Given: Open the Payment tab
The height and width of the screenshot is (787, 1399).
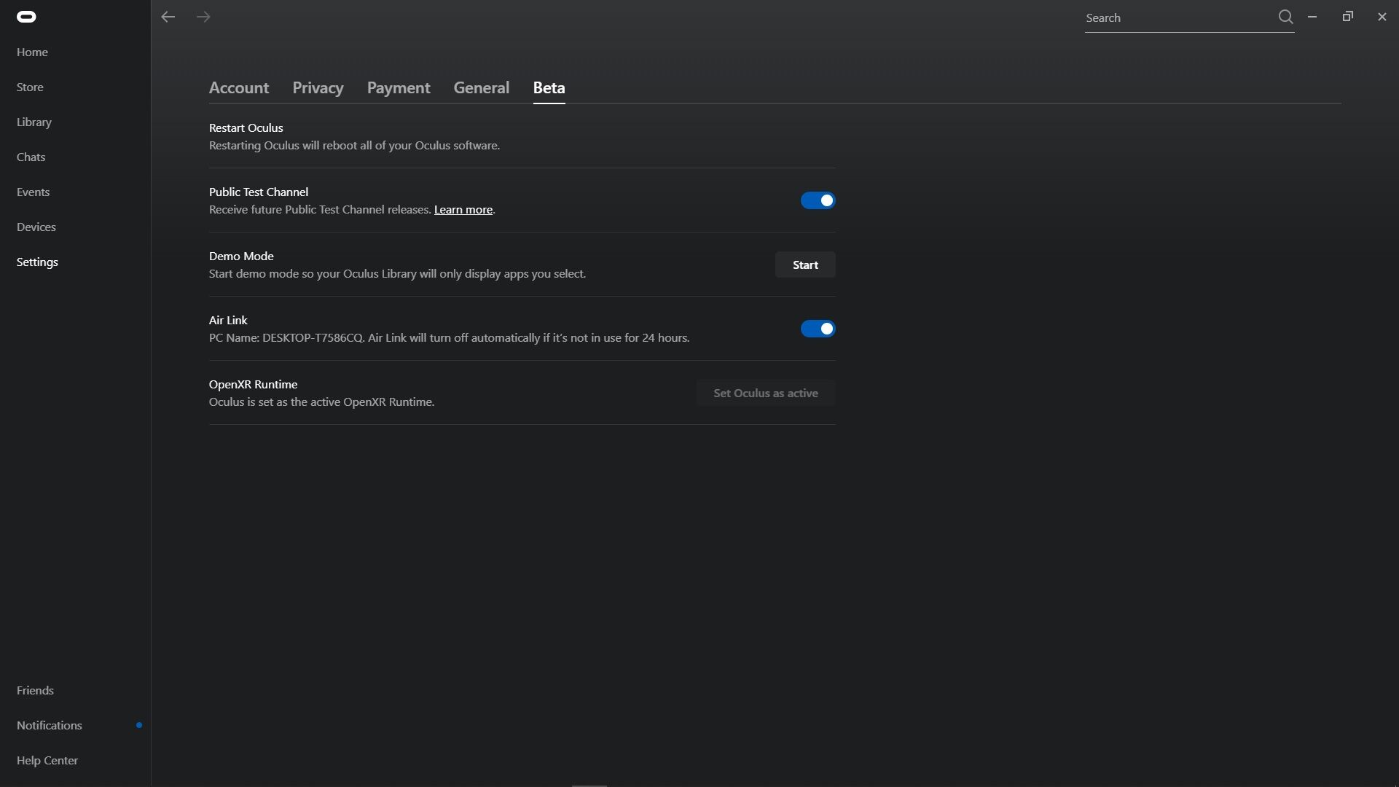Looking at the screenshot, I should click(399, 87).
